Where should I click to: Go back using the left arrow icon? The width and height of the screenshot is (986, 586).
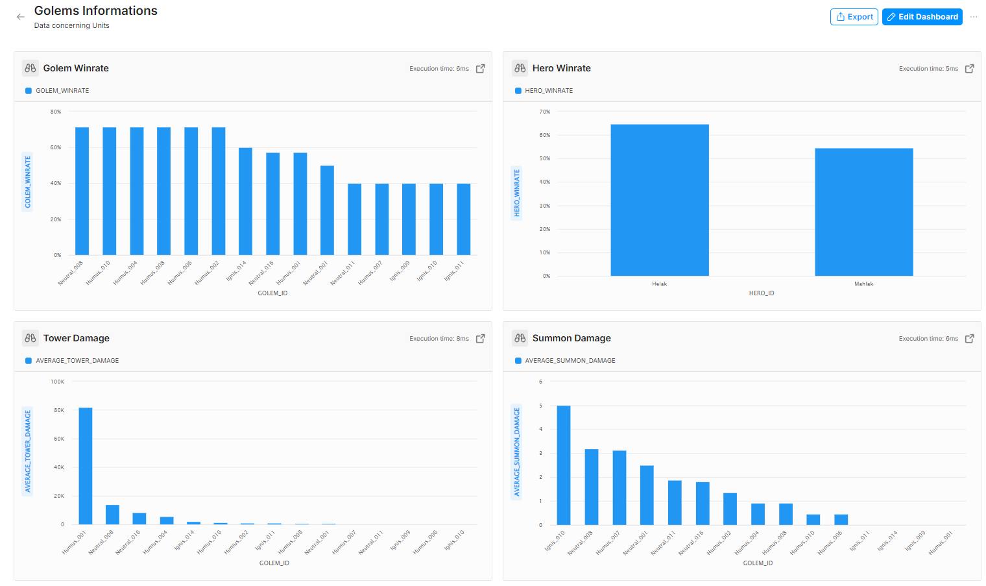click(21, 17)
